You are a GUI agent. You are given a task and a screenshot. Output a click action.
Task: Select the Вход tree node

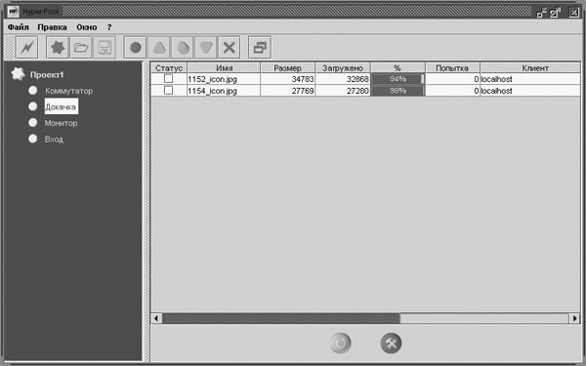click(x=54, y=140)
